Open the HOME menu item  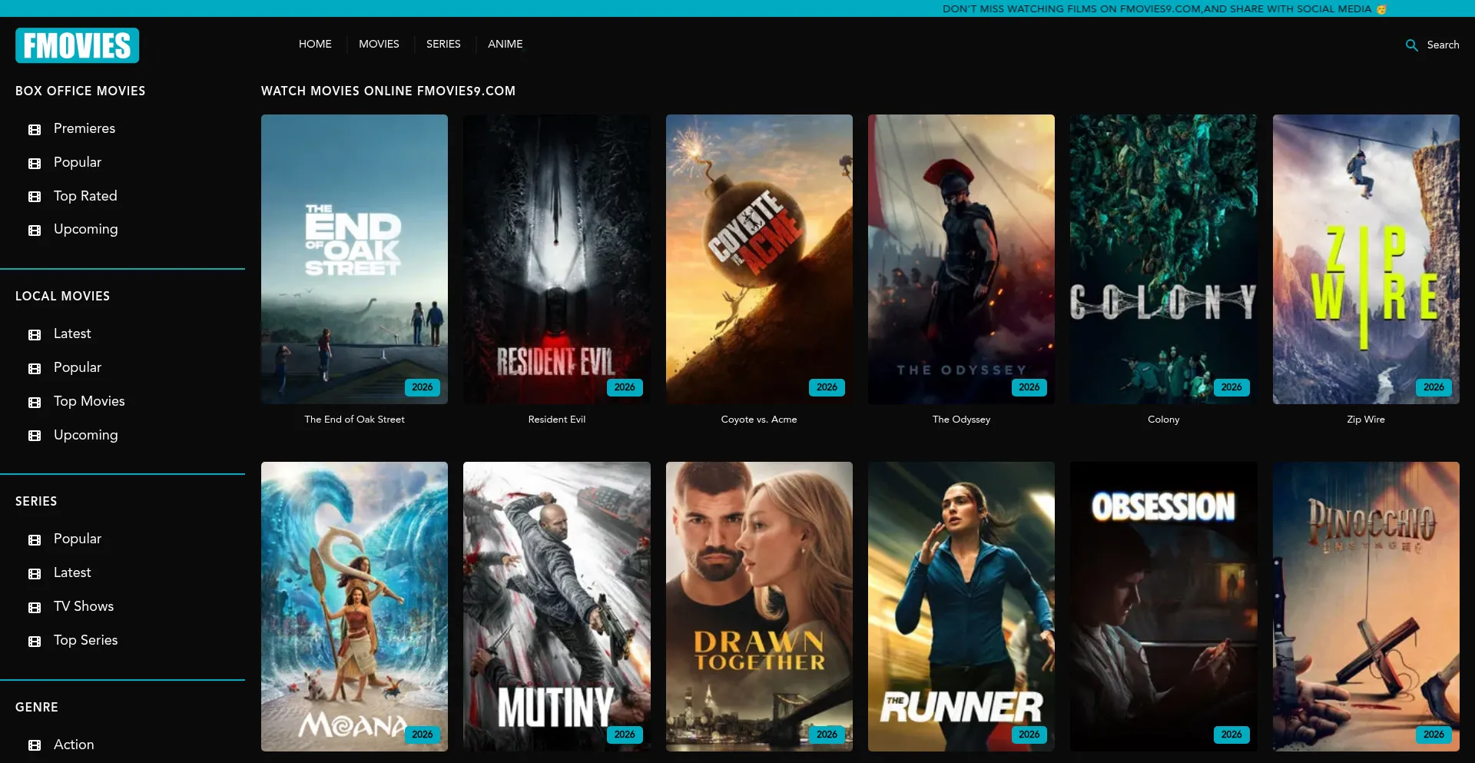pyautogui.click(x=315, y=44)
